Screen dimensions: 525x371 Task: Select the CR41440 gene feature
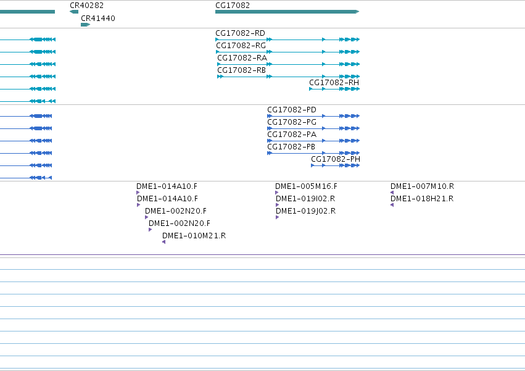click(85, 25)
